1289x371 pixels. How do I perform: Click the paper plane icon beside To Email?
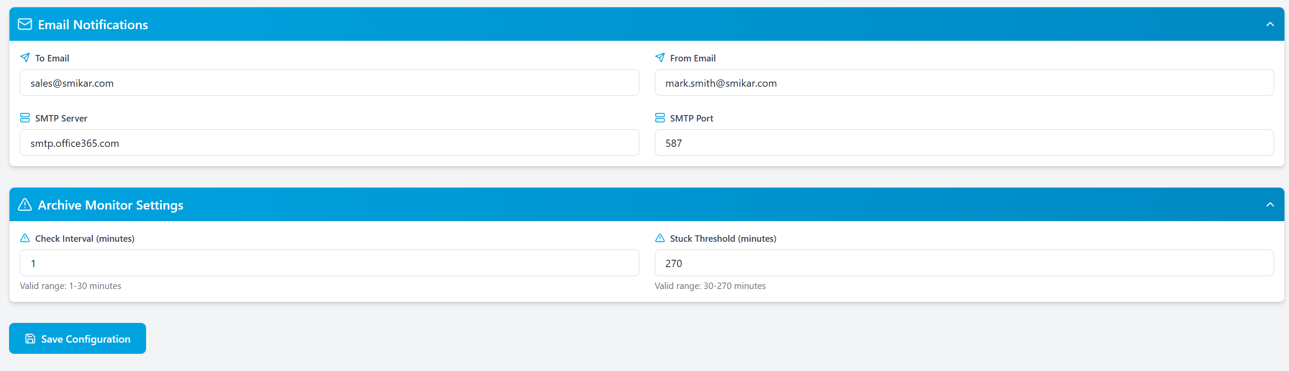[x=24, y=58]
